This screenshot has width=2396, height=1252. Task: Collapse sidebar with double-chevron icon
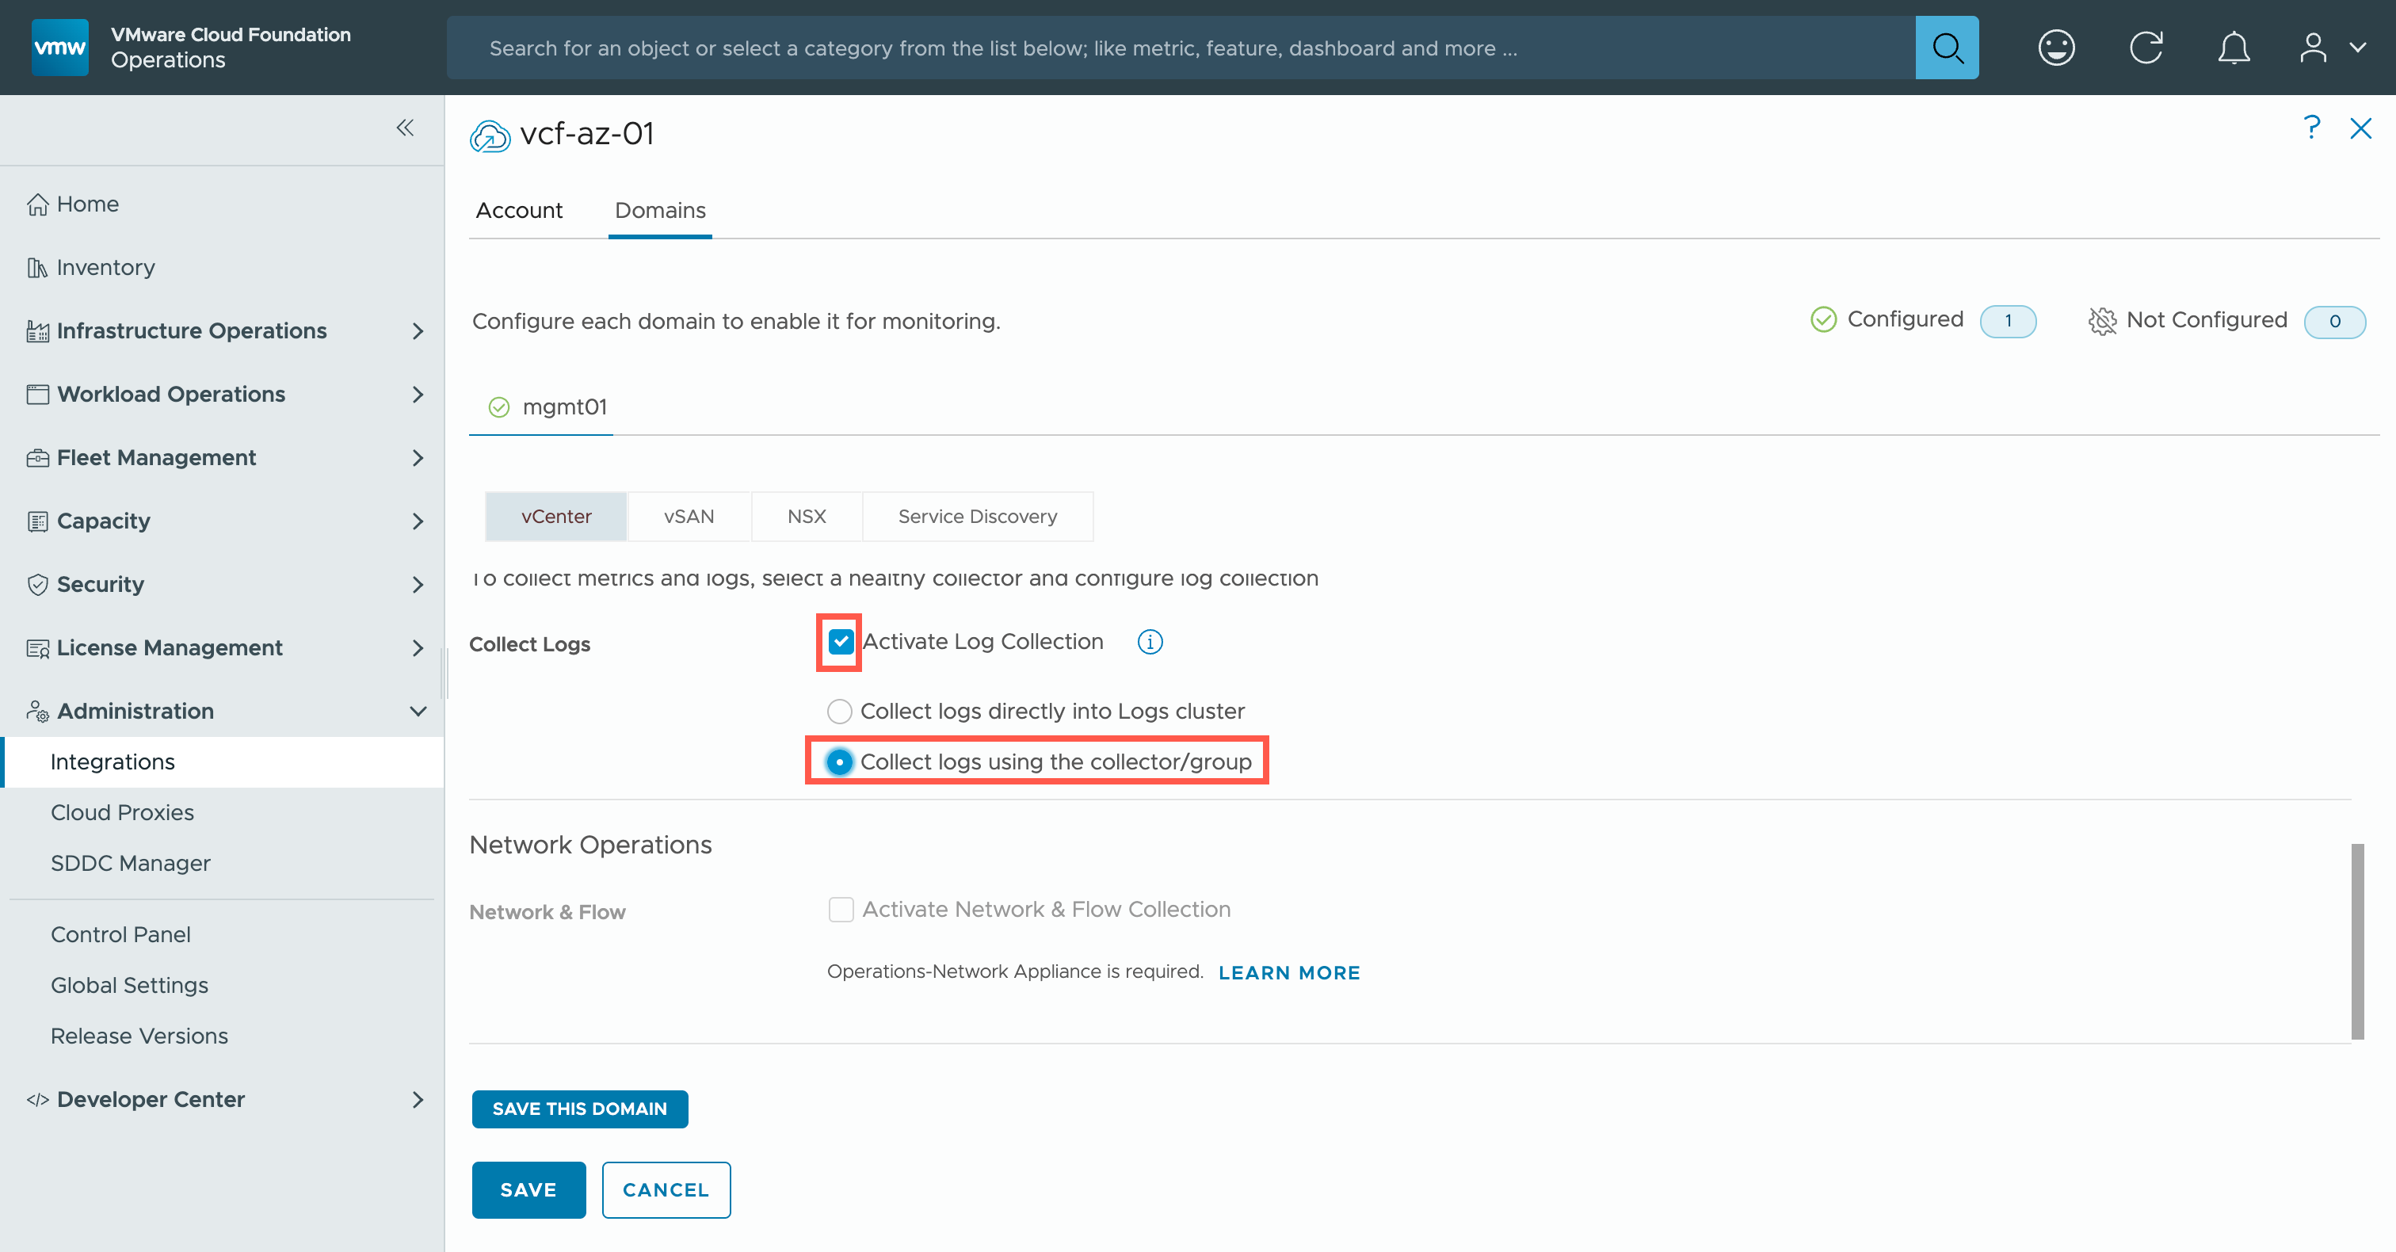click(405, 128)
